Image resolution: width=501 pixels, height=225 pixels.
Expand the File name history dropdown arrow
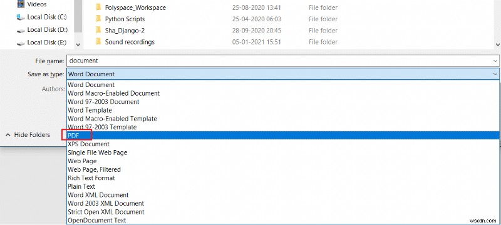pos(495,61)
